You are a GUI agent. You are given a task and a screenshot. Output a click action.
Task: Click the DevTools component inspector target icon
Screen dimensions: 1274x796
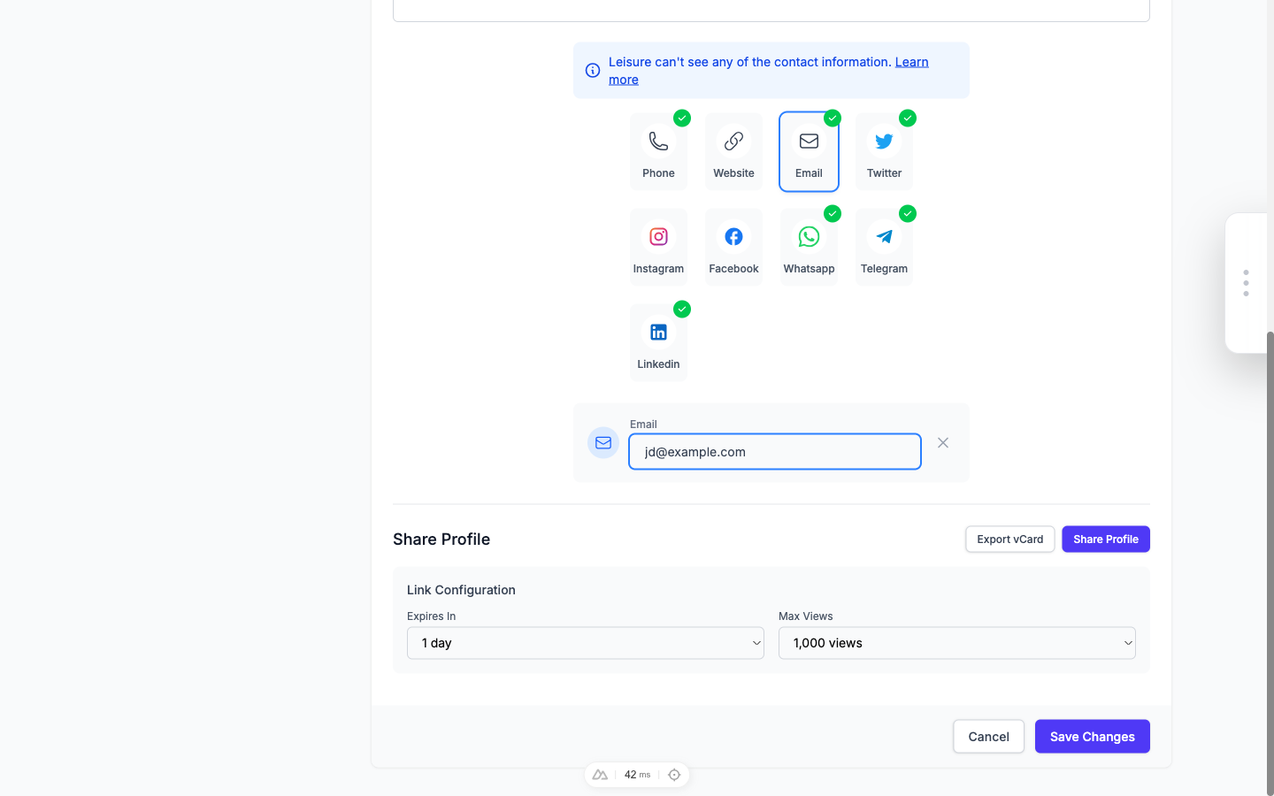click(674, 775)
